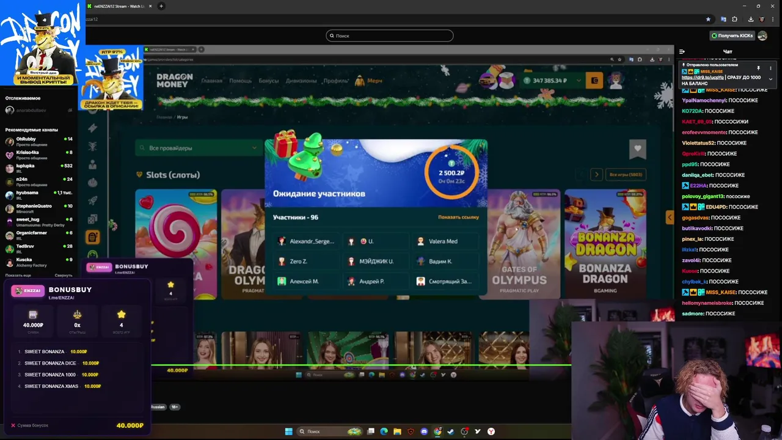This screenshot has width=782, height=440.
Task: Click the favorites heart bookmark icon
Action: pos(637,148)
